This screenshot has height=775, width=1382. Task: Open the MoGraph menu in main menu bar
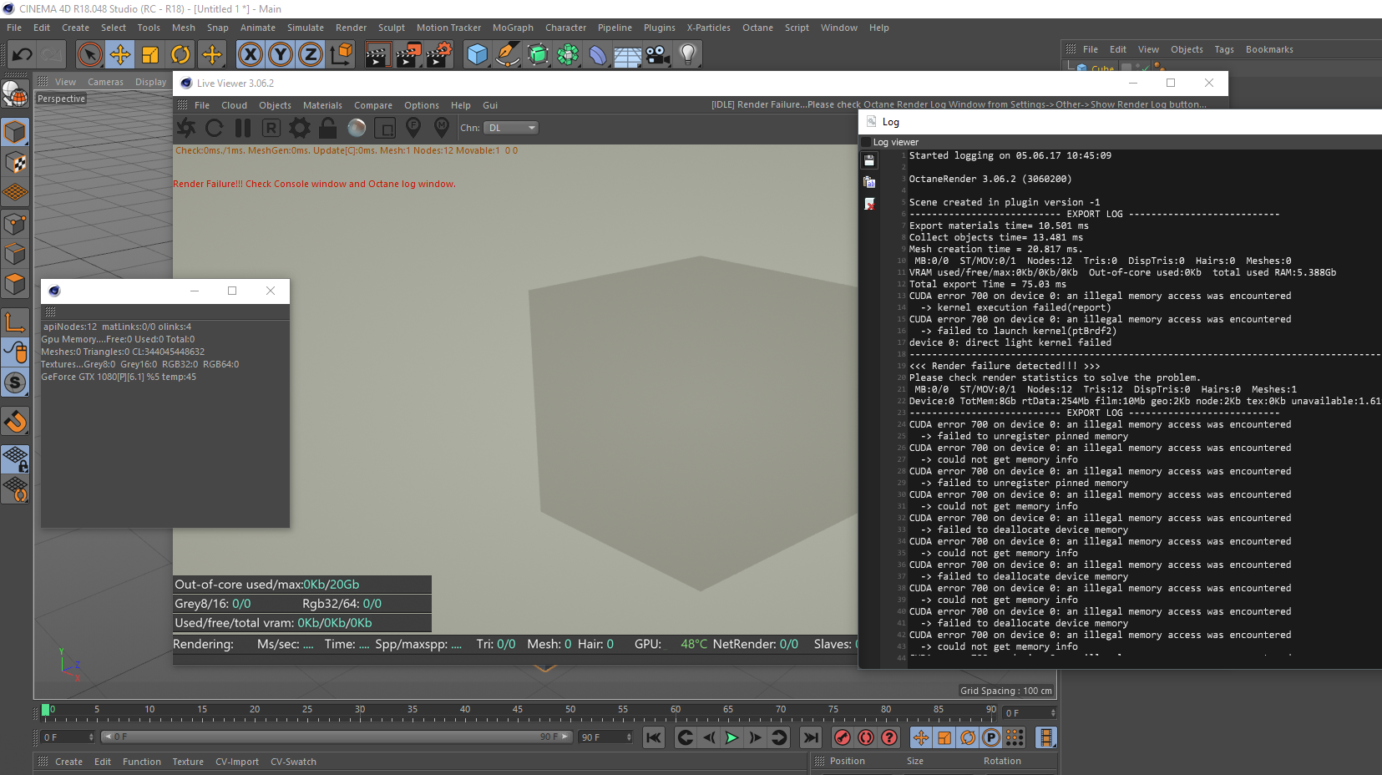coord(513,28)
